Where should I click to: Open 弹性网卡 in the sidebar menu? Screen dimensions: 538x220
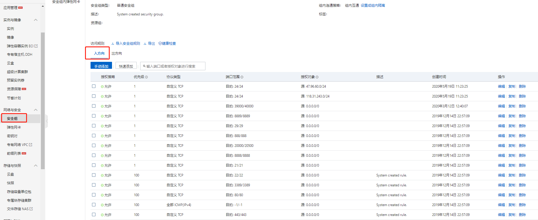[x=14, y=127]
